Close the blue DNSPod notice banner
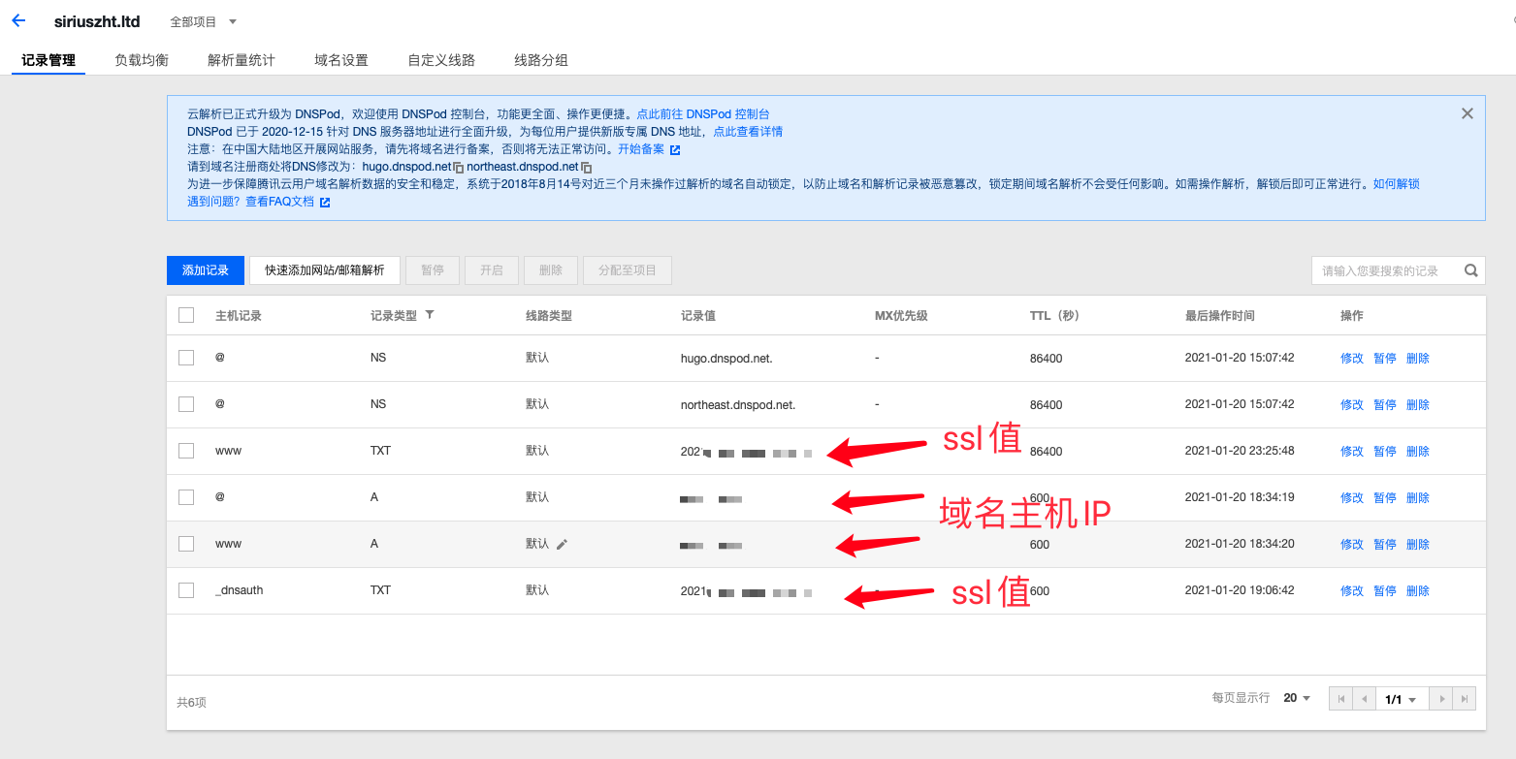 (x=1468, y=113)
